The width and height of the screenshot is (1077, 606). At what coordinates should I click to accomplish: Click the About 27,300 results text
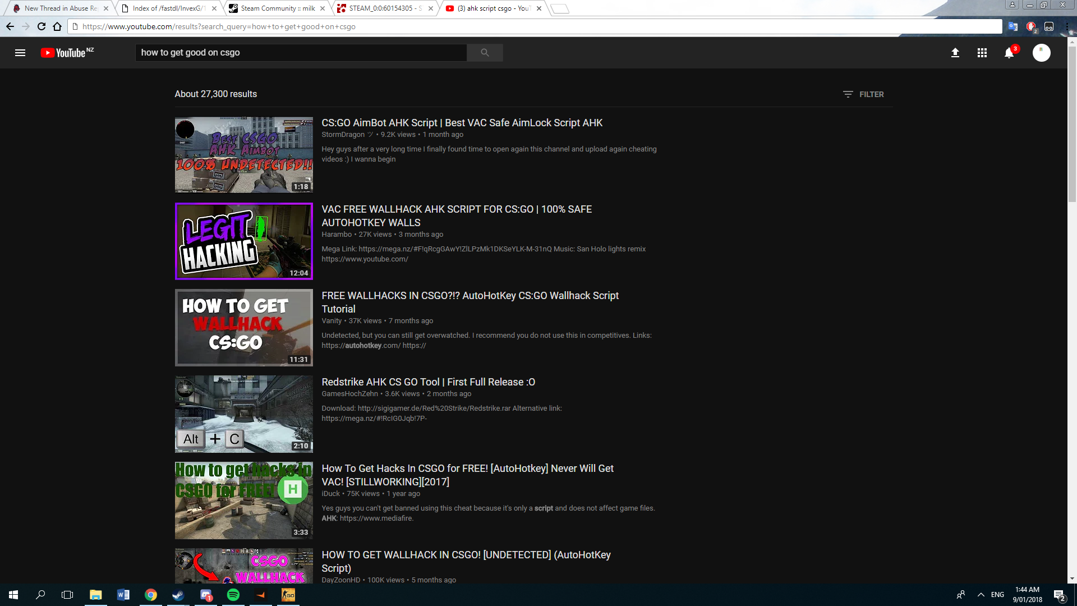pos(215,94)
